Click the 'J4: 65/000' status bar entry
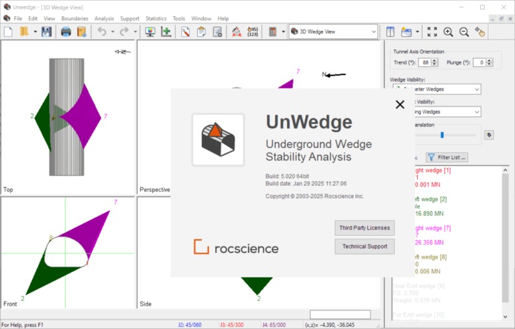Screen dimensions: 515x329 [274, 325]
